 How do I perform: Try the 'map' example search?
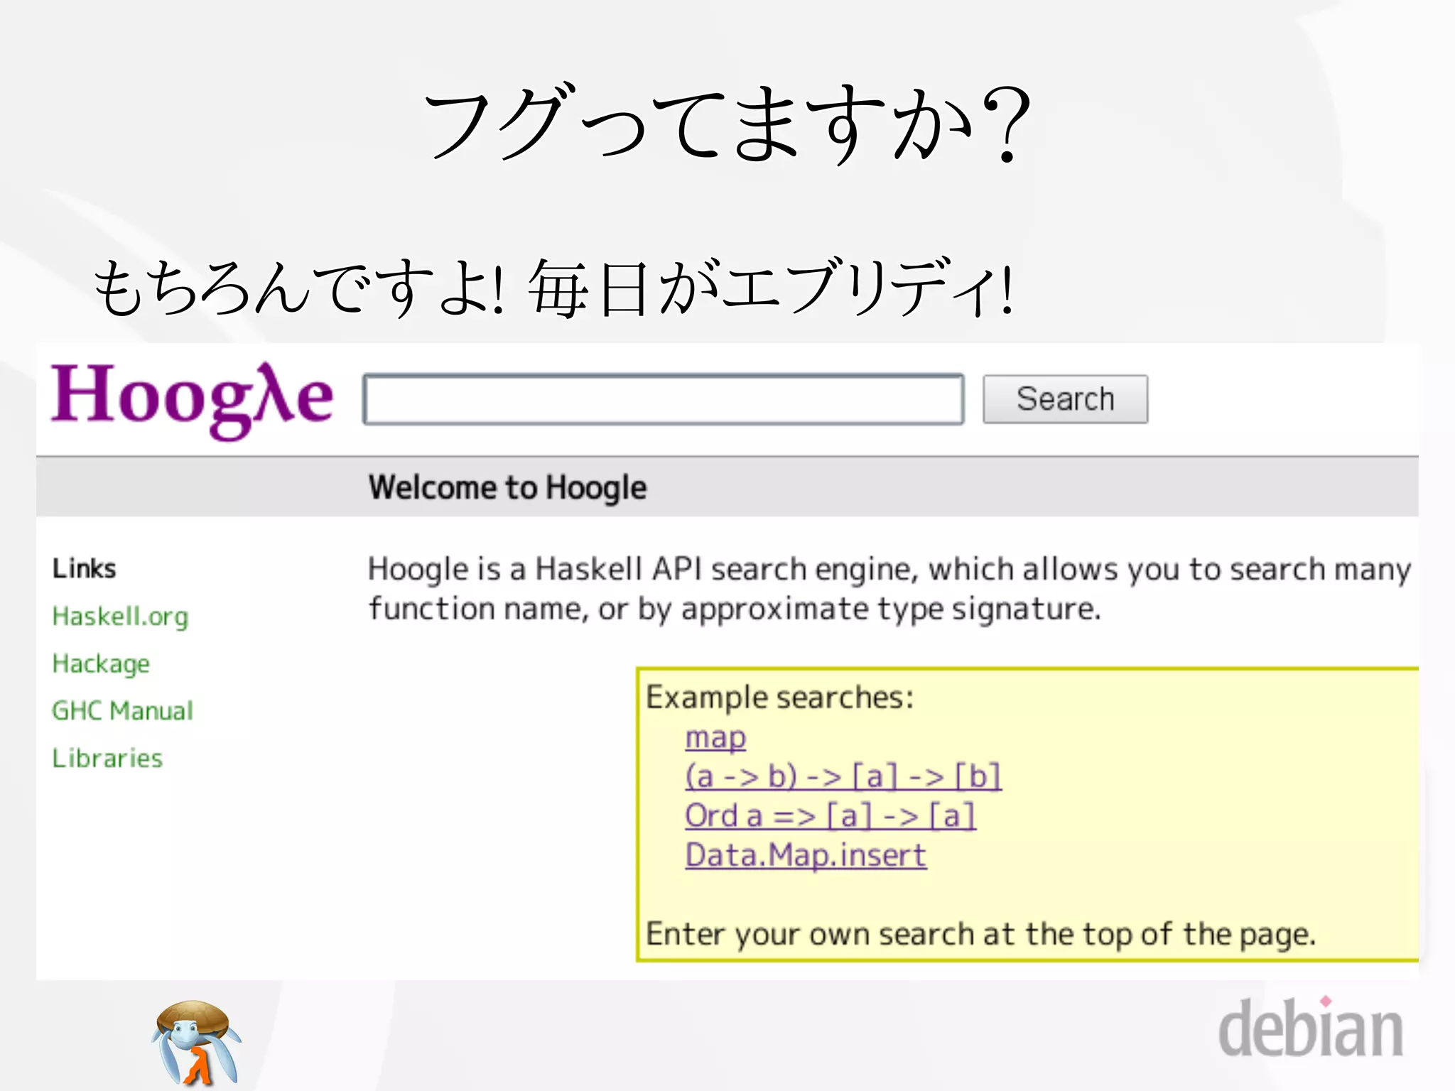[715, 738]
